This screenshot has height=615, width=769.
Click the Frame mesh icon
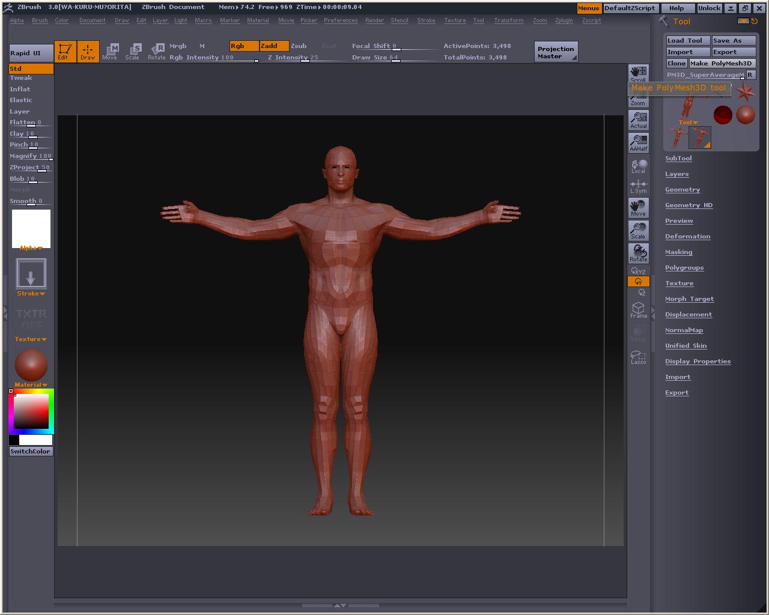[638, 310]
